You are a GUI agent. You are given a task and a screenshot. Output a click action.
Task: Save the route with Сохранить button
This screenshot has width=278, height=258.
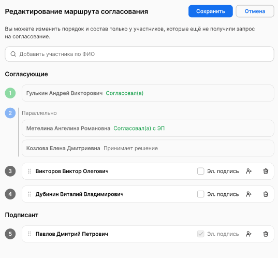pyautogui.click(x=211, y=11)
